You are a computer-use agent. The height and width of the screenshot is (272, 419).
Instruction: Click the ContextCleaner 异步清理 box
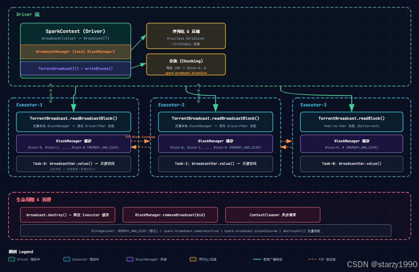click(273, 215)
